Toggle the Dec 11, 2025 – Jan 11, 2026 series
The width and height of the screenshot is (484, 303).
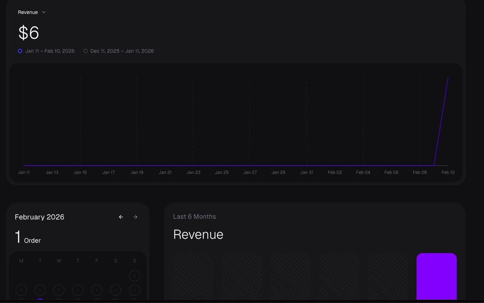point(119,51)
